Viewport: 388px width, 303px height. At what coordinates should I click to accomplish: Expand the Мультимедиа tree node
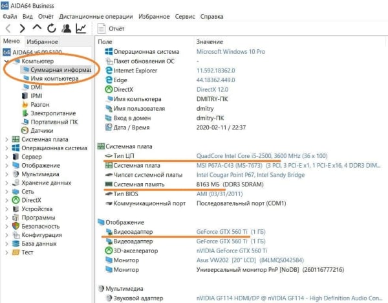point(6,174)
